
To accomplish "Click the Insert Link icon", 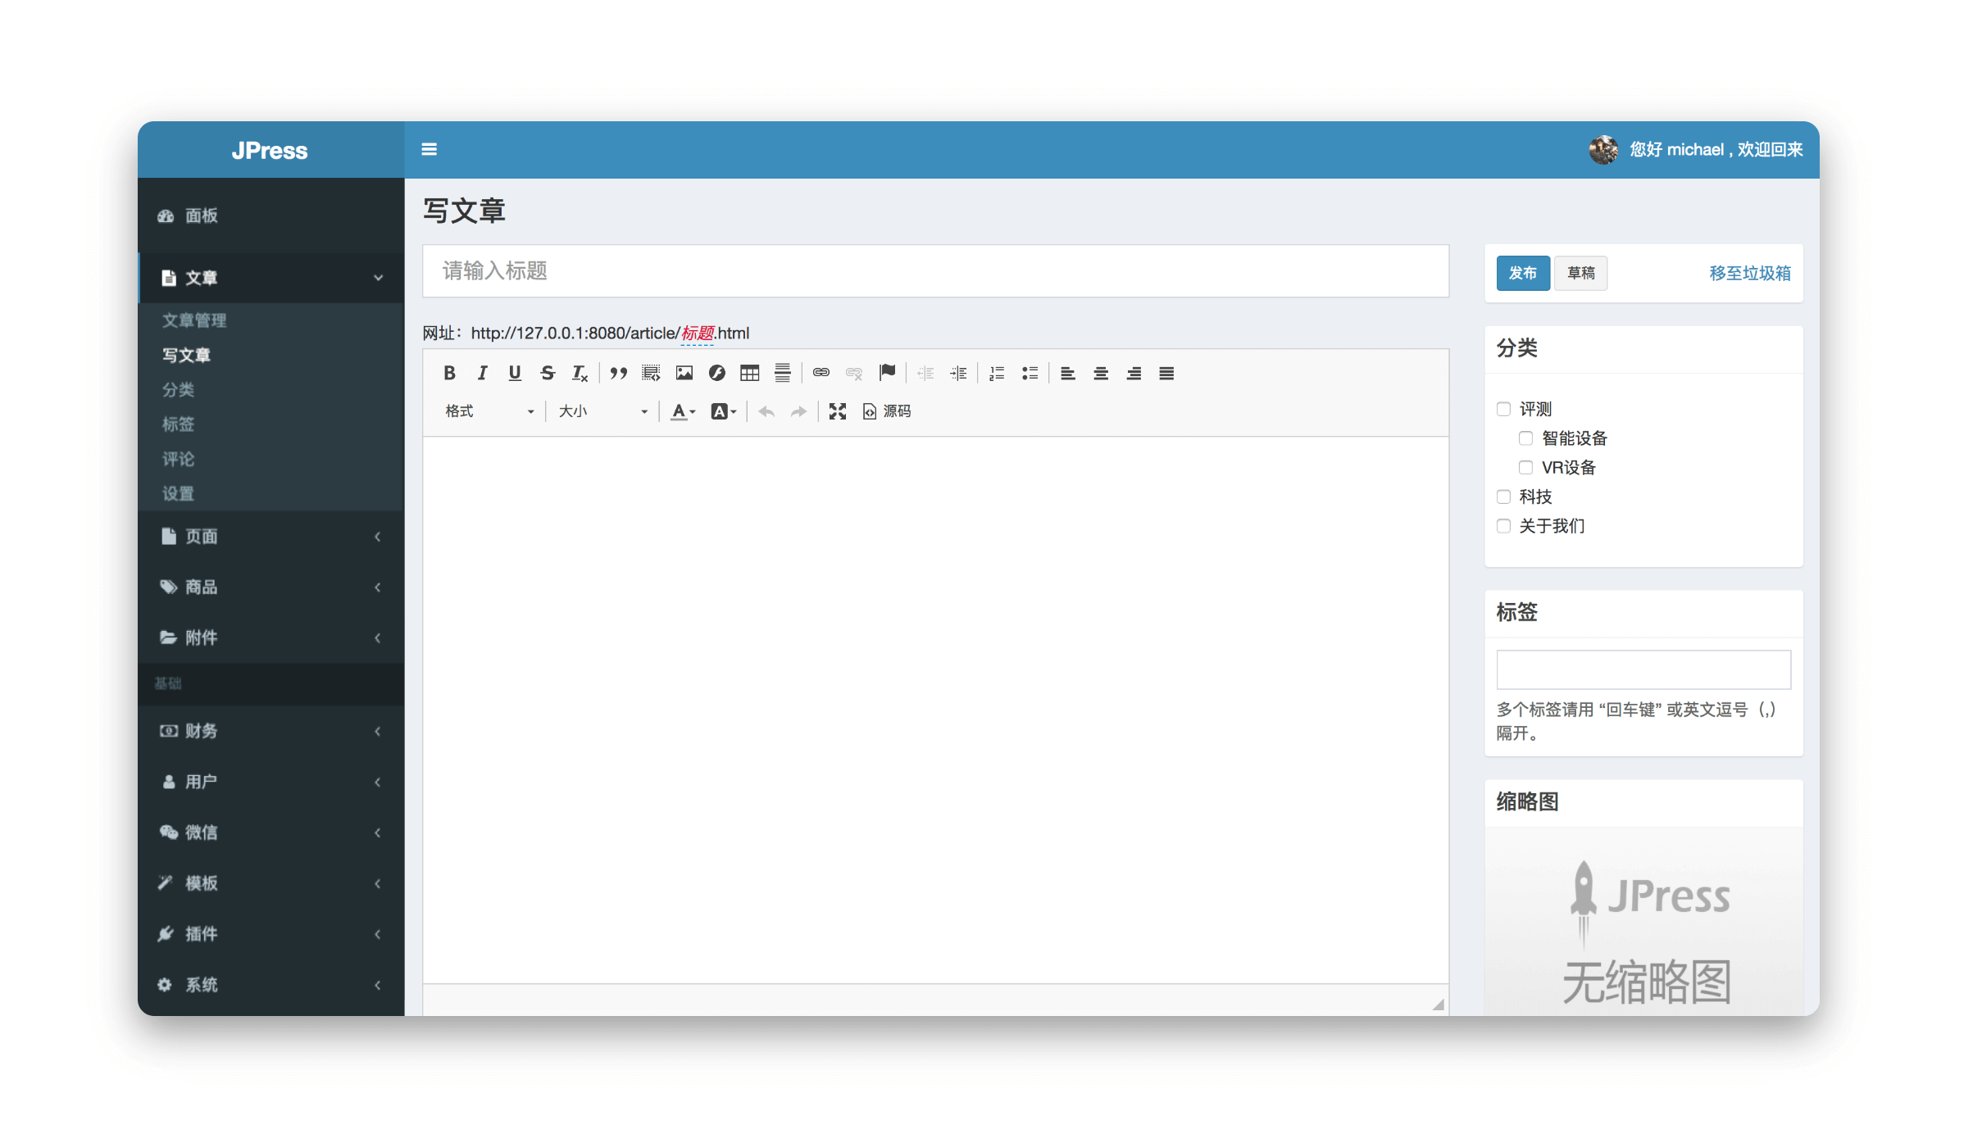I will pyautogui.click(x=821, y=373).
